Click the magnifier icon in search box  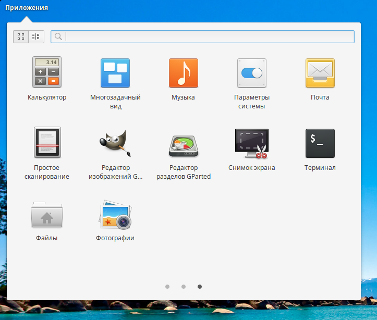tap(58, 36)
